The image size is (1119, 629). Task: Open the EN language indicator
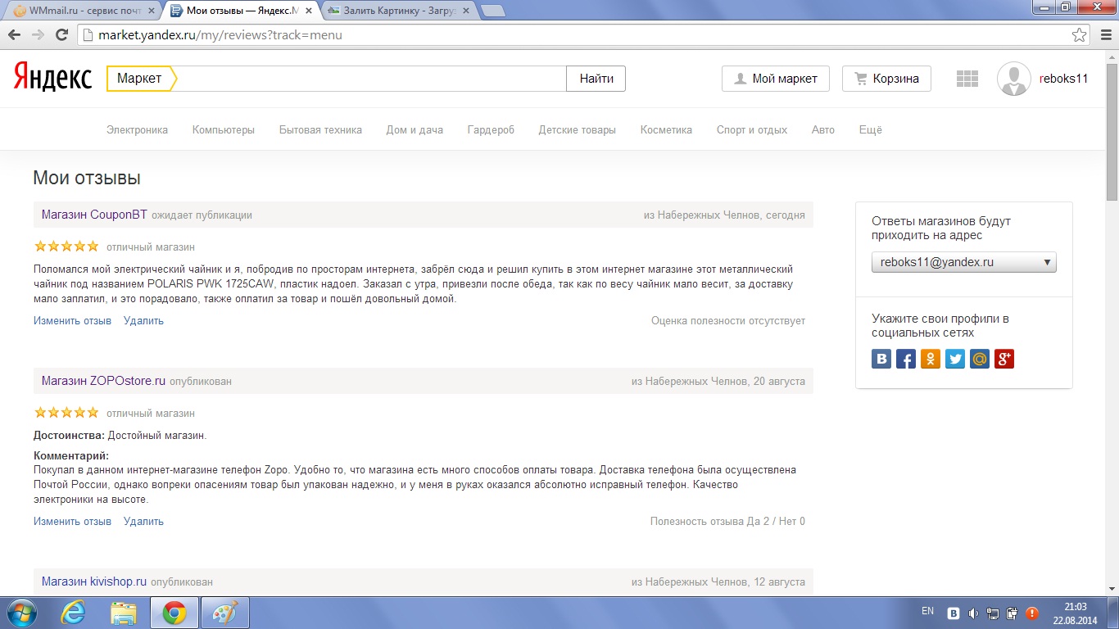pyautogui.click(x=927, y=611)
